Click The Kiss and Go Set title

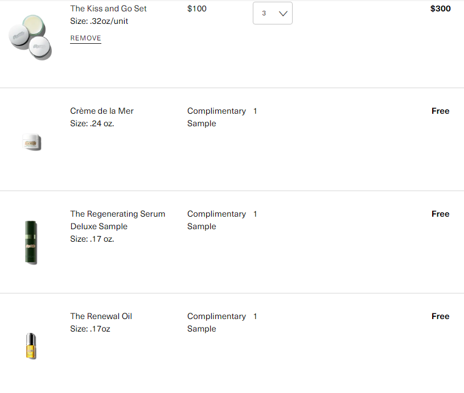click(x=108, y=9)
